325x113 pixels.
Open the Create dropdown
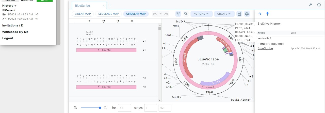tap(224, 14)
